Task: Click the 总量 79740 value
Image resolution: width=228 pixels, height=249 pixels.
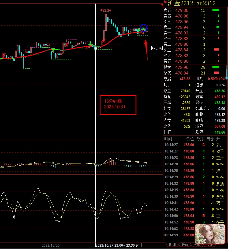Action: click(x=185, y=91)
